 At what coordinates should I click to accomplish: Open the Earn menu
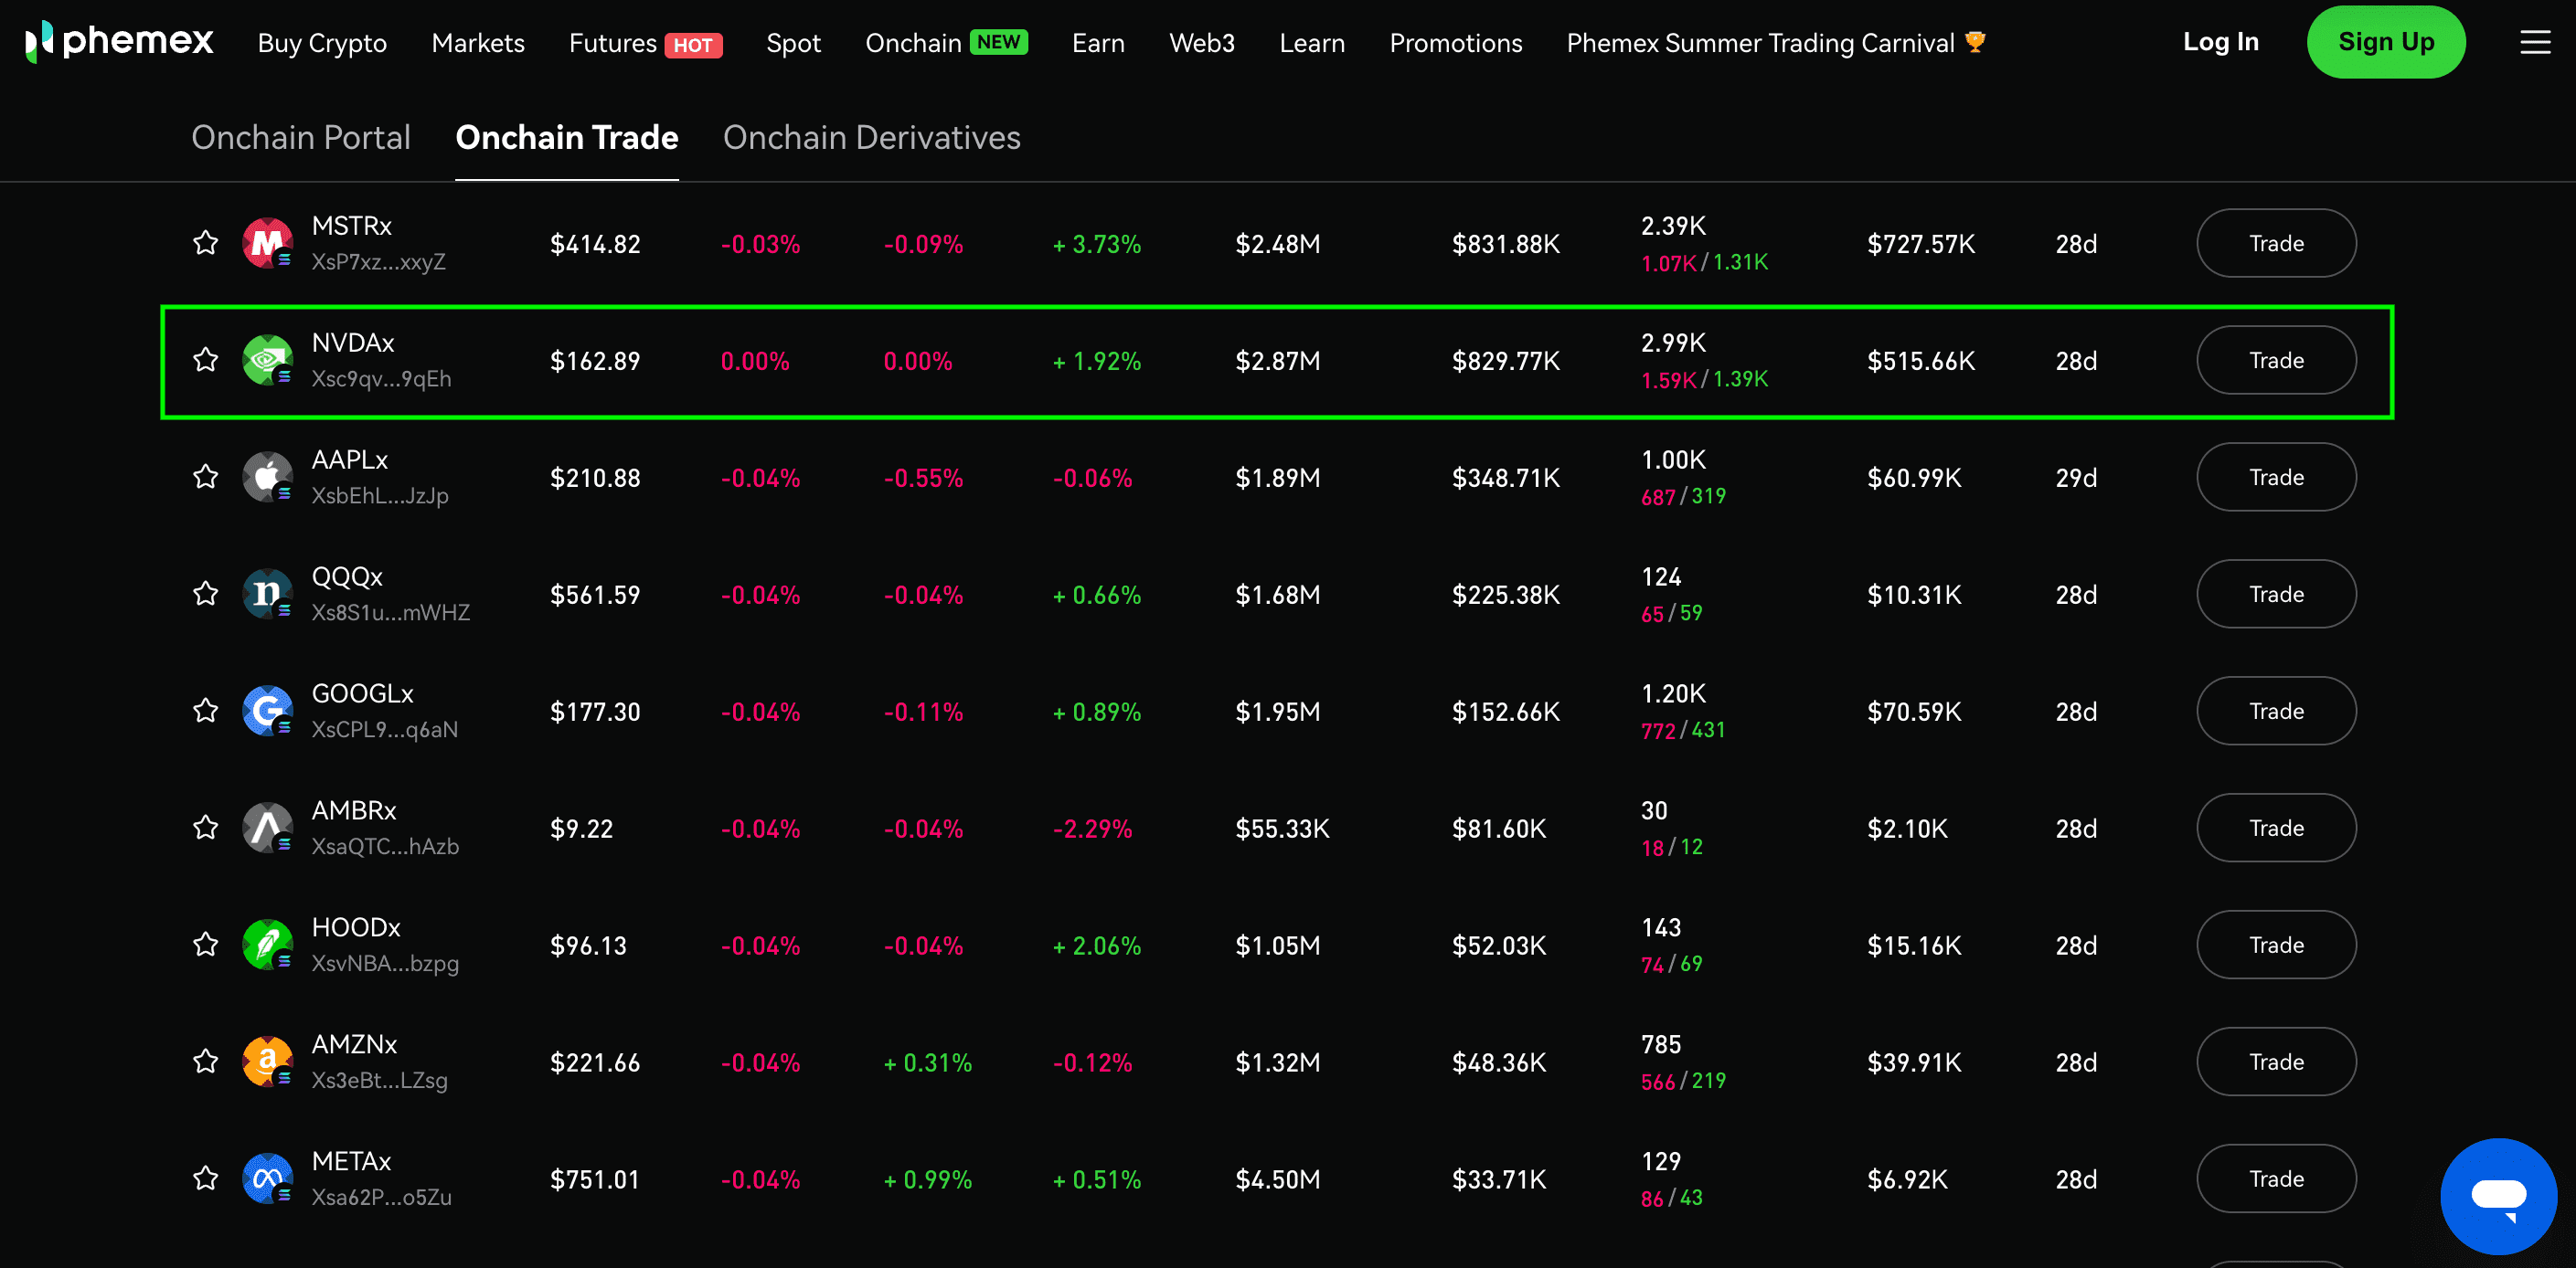pyautogui.click(x=1098, y=43)
